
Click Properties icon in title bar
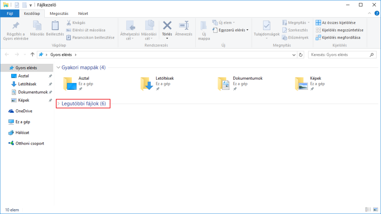[x=17, y=5]
